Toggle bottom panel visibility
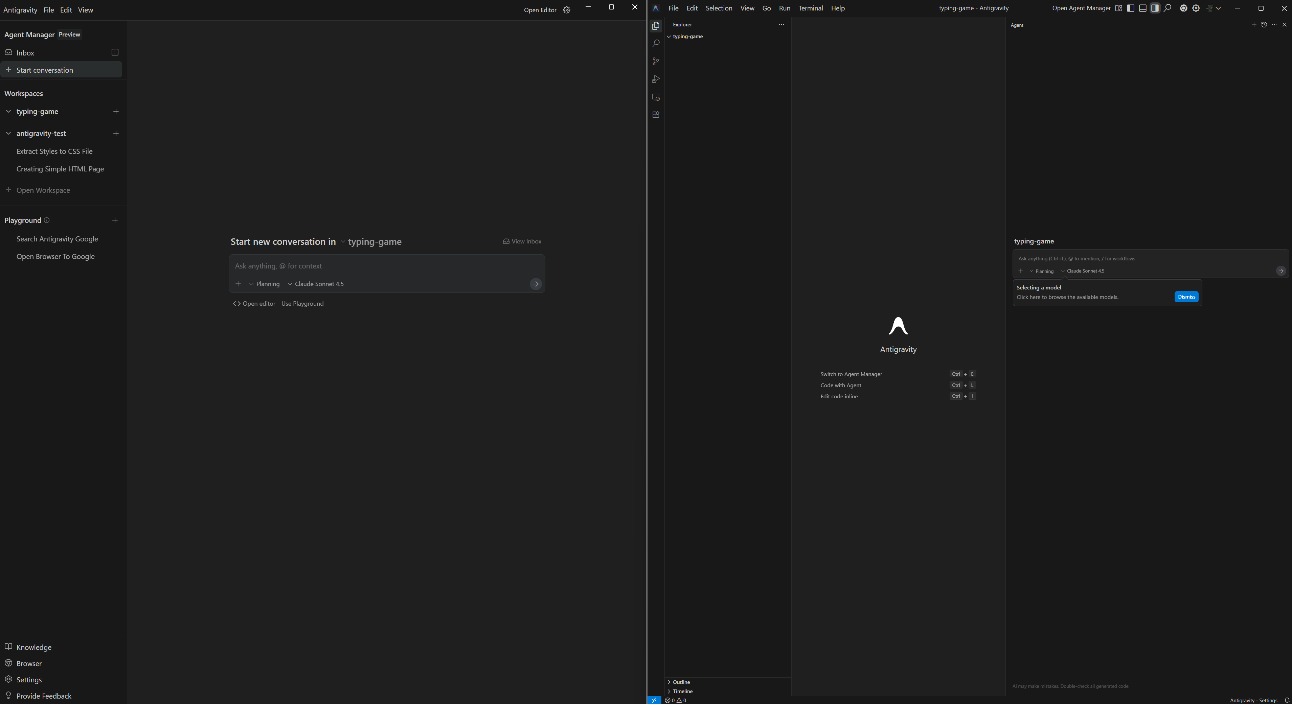This screenshot has width=1292, height=704. 1142,8
